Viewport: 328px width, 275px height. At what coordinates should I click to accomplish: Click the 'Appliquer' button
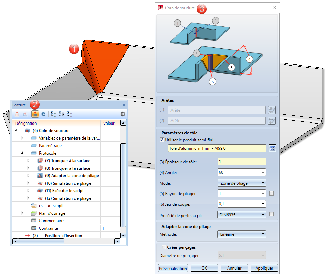click(x=264, y=268)
